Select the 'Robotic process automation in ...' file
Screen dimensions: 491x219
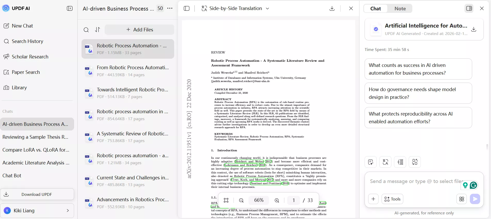[x=128, y=115]
